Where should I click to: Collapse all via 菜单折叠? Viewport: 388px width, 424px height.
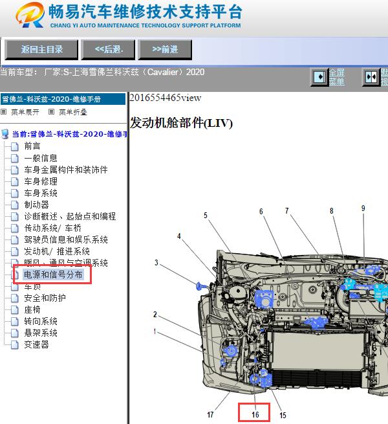coord(73,112)
